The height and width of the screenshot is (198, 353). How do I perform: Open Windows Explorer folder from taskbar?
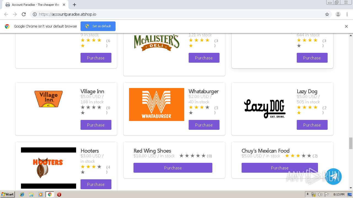pyautogui.click(x=31, y=194)
